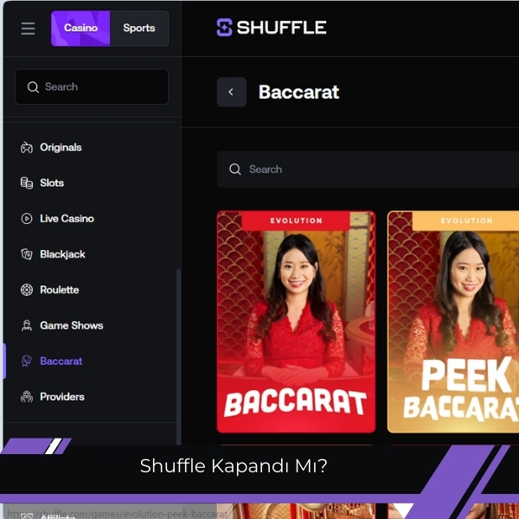Click the games search magnifier icon
This screenshot has width=519, height=519.
point(235,170)
